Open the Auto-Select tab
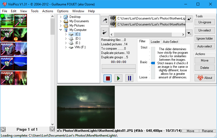 (170, 42)
